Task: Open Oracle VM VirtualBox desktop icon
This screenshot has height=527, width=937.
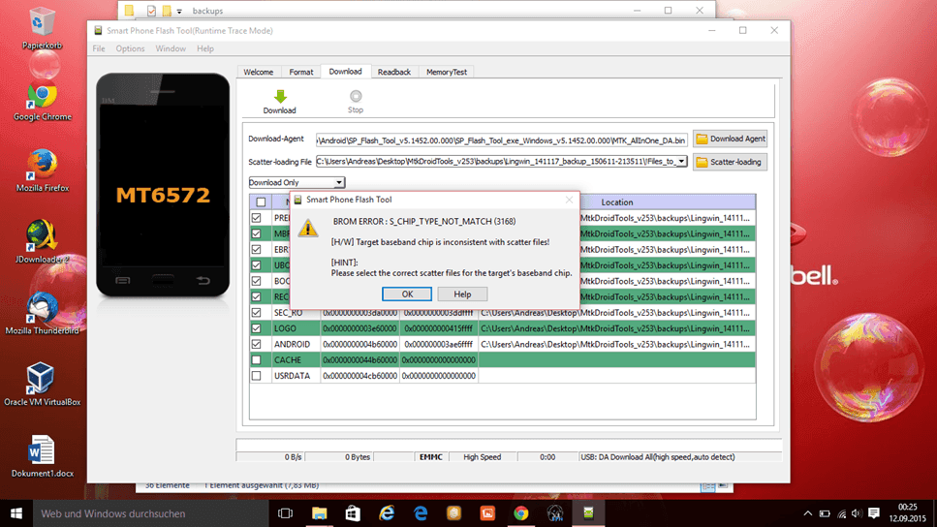Action: point(42,385)
